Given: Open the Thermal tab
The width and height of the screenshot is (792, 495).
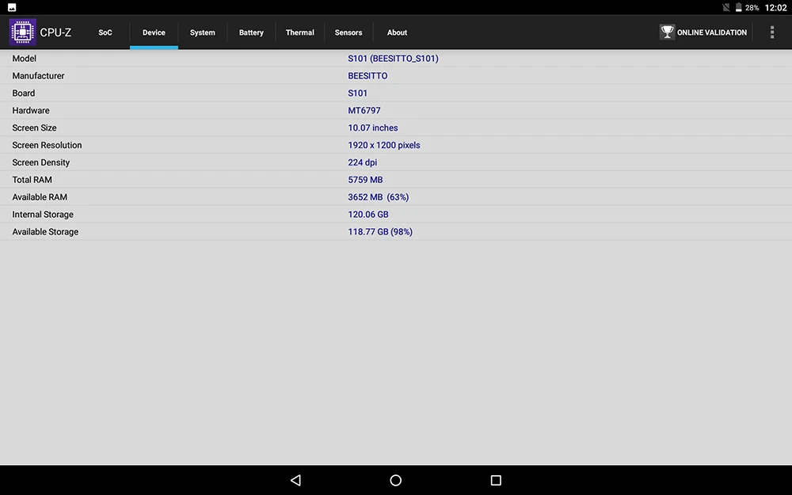Looking at the screenshot, I should coord(299,32).
